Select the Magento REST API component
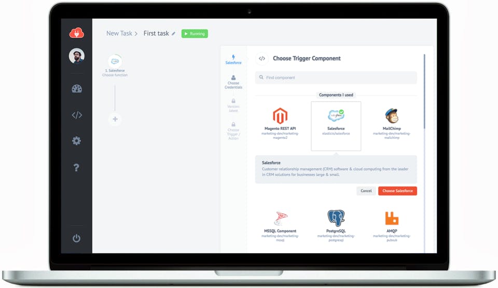This screenshot has width=498, height=288. click(x=280, y=123)
